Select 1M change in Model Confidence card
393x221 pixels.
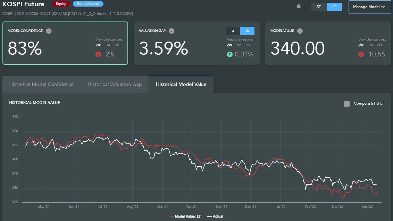tap(108, 45)
